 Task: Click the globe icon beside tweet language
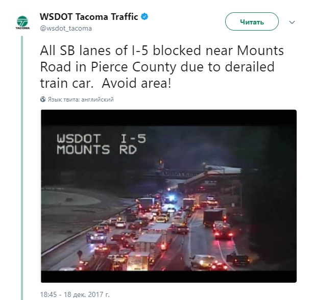(x=43, y=99)
